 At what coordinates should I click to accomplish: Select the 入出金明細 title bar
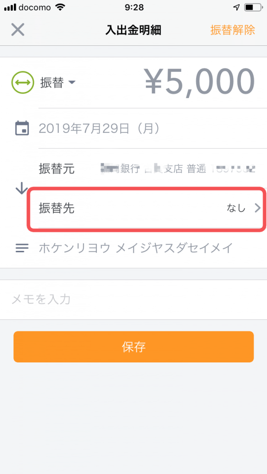133,30
